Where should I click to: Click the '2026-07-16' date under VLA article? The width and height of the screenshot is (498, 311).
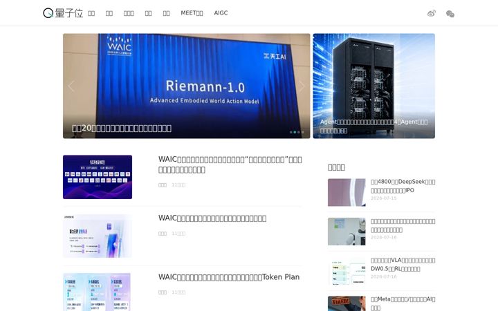click(x=383, y=276)
